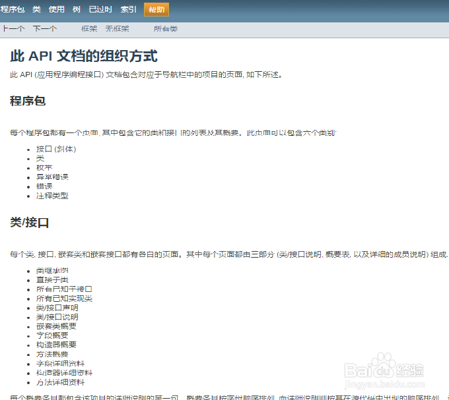Open the 已过时 navigation item
The width and height of the screenshot is (449, 400).
coord(100,9)
